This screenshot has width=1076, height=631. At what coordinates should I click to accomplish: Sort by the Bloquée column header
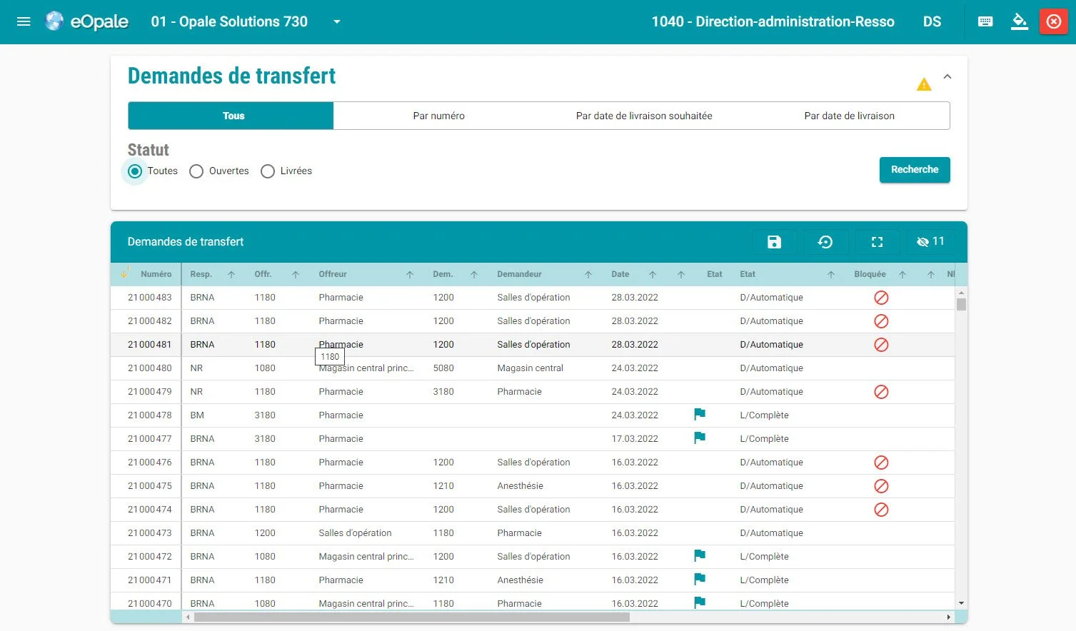tap(870, 274)
